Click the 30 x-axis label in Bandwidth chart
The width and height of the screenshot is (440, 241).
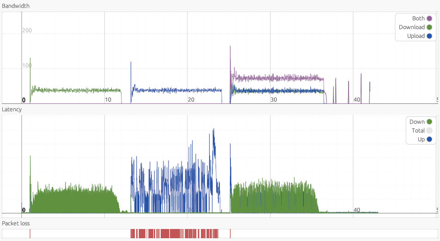point(274,100)
